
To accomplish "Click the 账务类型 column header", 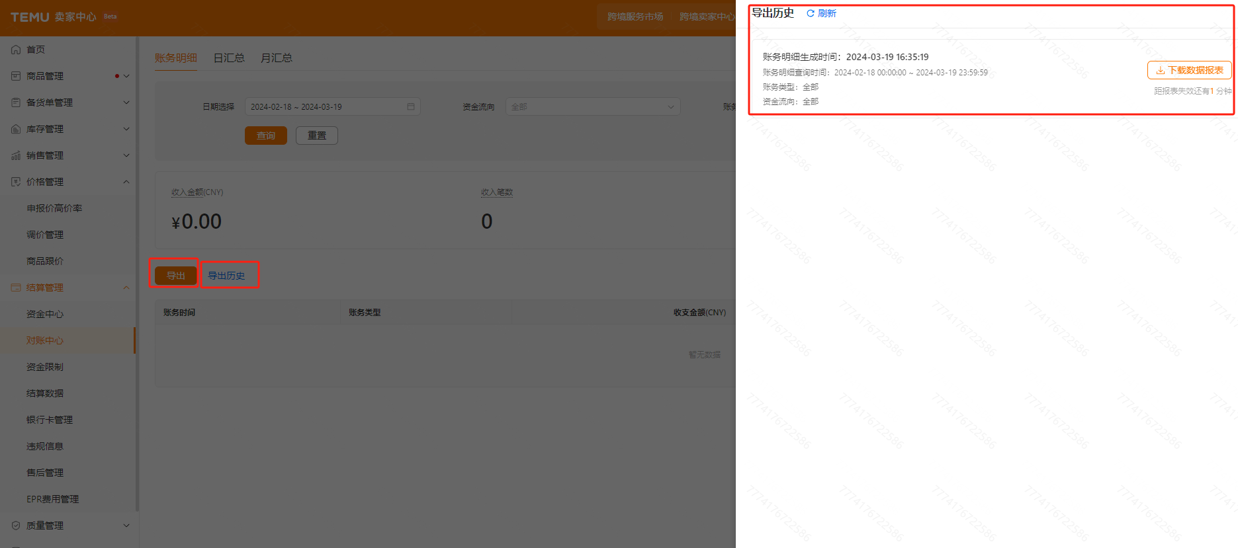I will (x=365, y=313).
